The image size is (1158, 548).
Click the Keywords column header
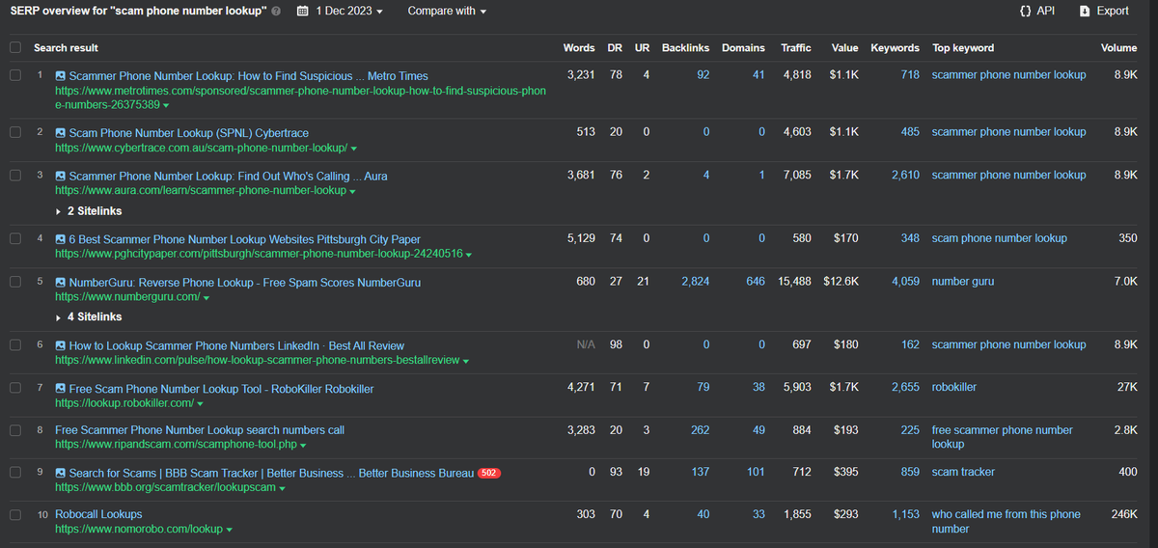[x=895, y=47]
